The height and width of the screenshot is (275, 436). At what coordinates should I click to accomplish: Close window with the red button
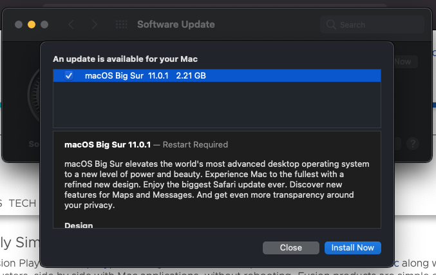[x=18, y=24]
